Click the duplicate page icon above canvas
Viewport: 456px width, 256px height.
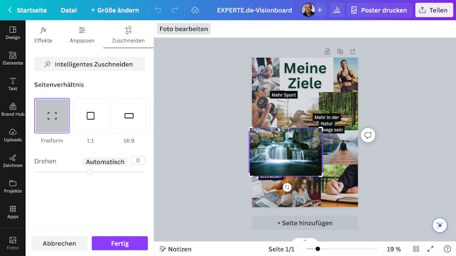point(340,52)
